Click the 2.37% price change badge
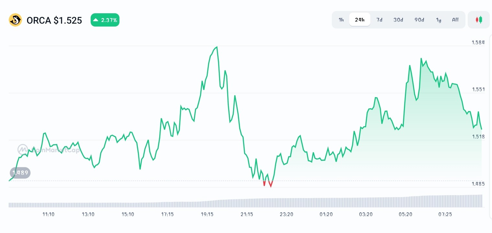Screen dimensions: 492x233 tap(105, 20)
